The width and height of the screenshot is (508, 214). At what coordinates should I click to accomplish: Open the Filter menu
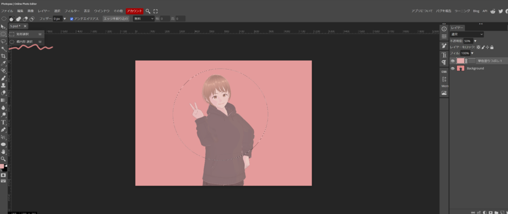pos(72,10)
